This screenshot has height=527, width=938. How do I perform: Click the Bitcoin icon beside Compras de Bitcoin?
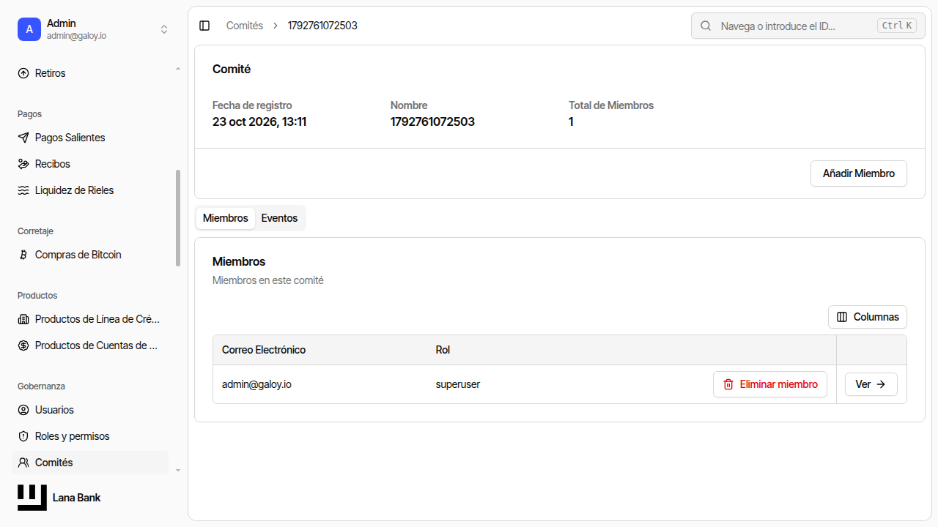click(x=23, y=255)
